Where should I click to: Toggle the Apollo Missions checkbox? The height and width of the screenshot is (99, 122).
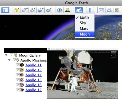pyautogui.click(x=14, y=60)
